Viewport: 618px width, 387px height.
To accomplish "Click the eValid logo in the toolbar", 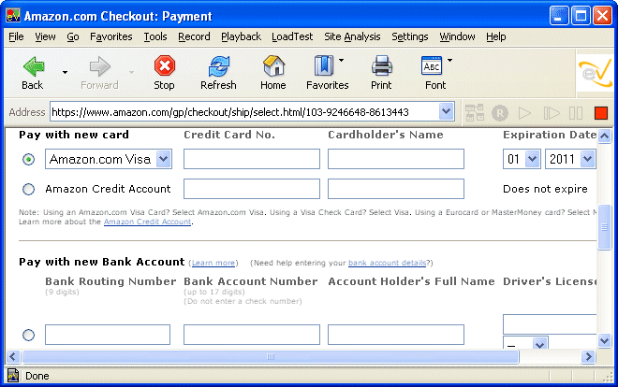I will pyautogui.click(x=596, y=73).
